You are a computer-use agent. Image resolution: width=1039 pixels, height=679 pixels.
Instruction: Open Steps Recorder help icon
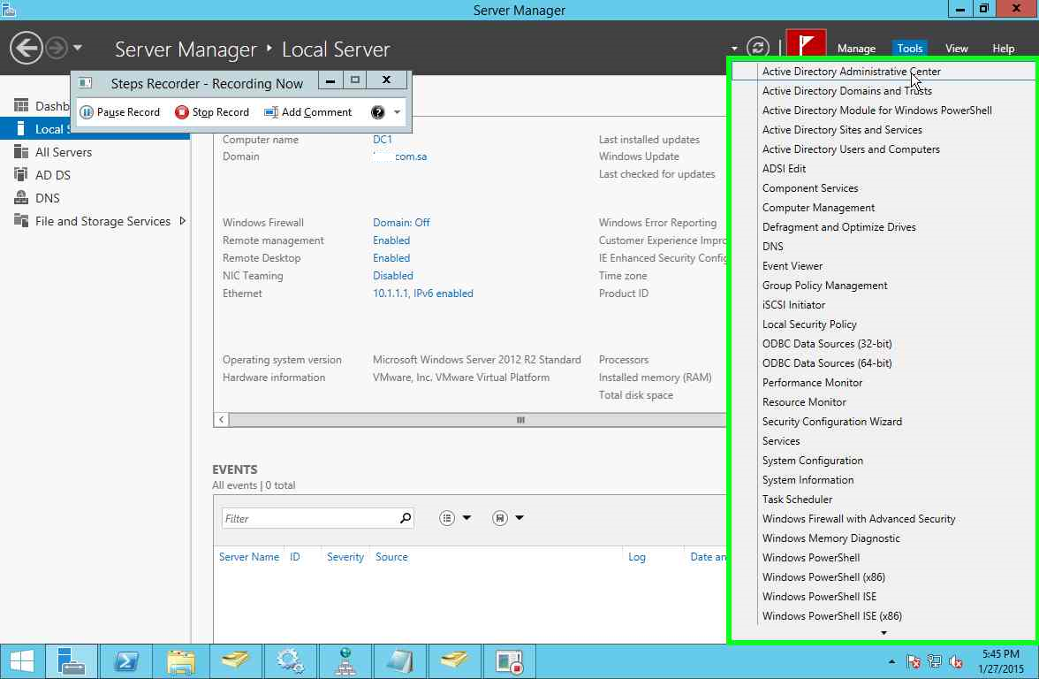click(x=378, y=112)
